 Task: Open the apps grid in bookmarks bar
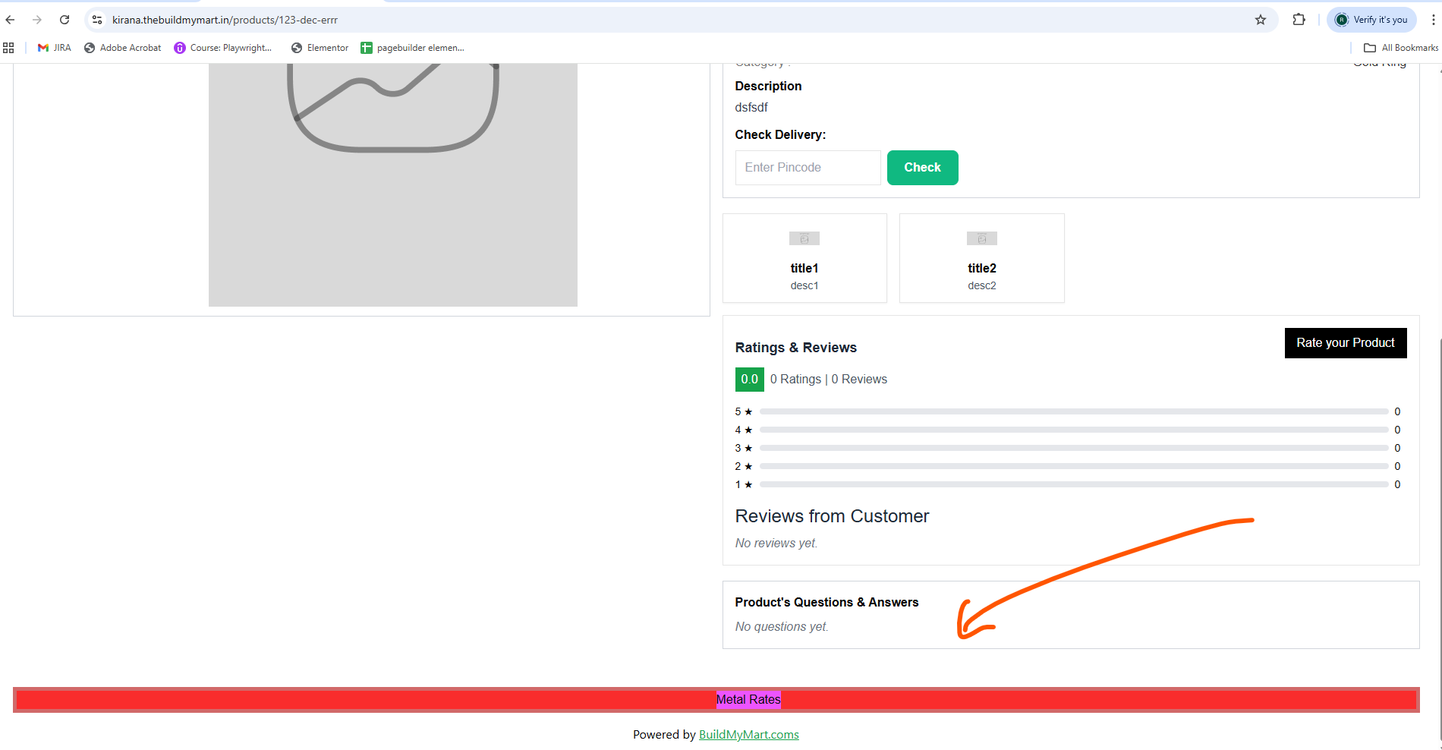tap(8, 48)
